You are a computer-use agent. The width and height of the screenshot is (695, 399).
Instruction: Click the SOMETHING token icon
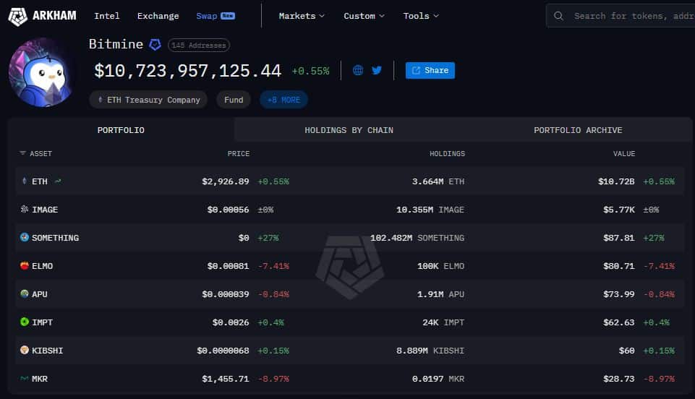coord(25,237)
